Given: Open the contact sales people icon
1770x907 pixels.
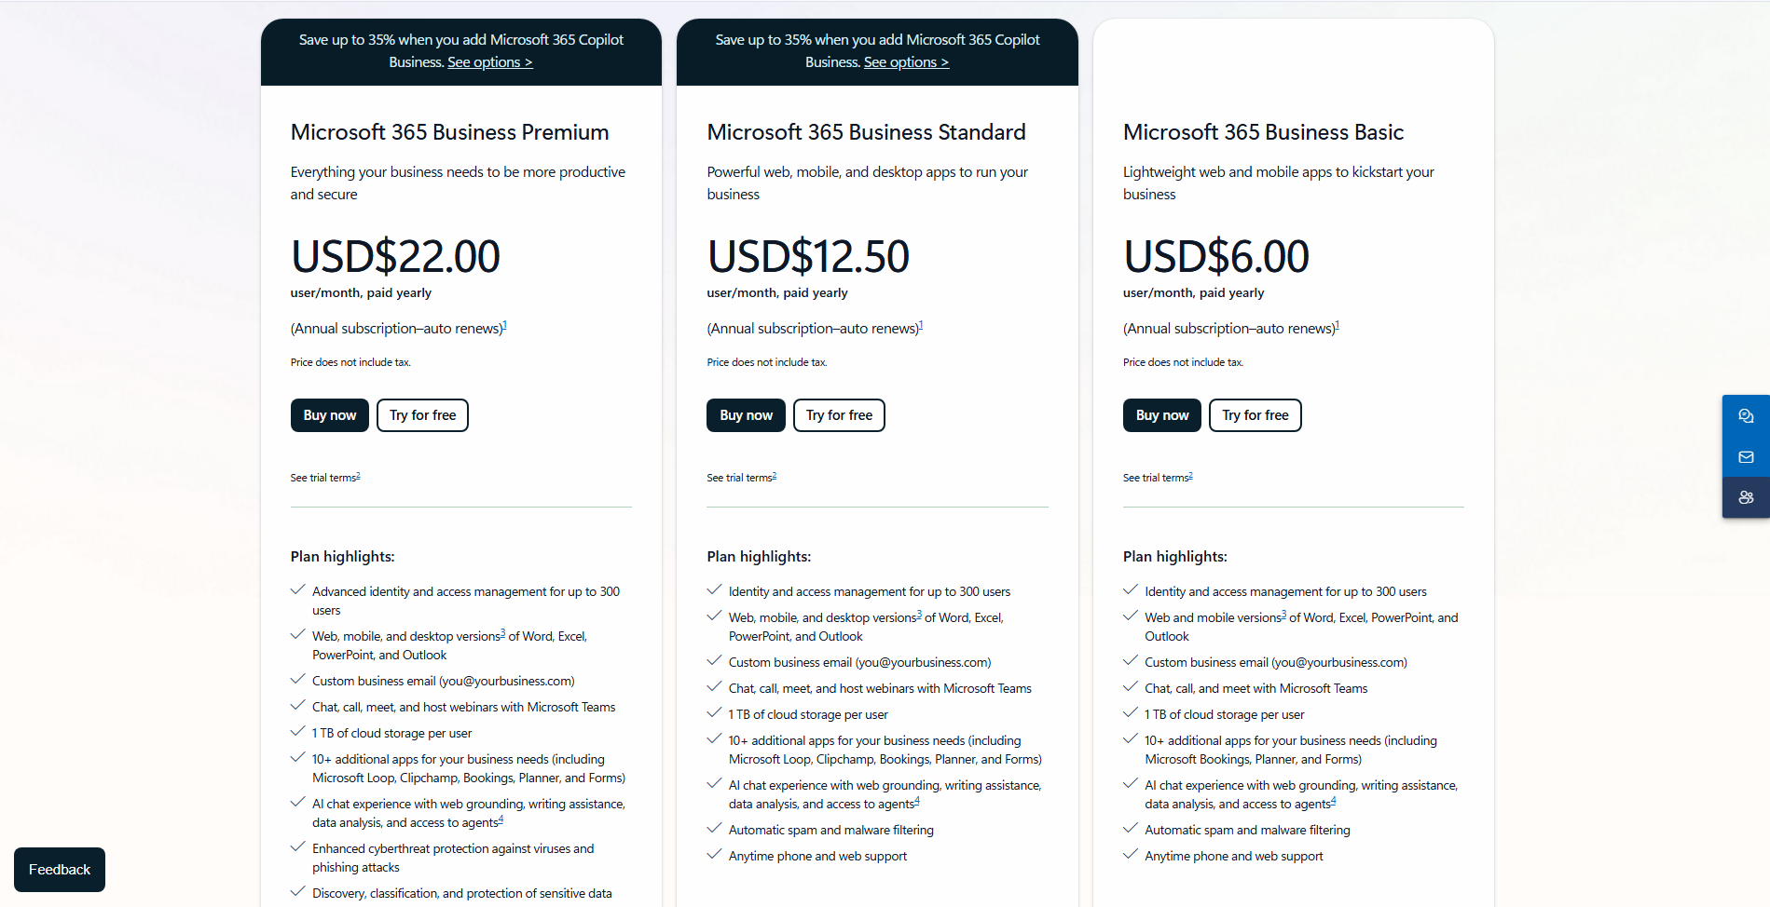Looking at the screenshot, I should pyautogui.click(x=1746, y=497).
